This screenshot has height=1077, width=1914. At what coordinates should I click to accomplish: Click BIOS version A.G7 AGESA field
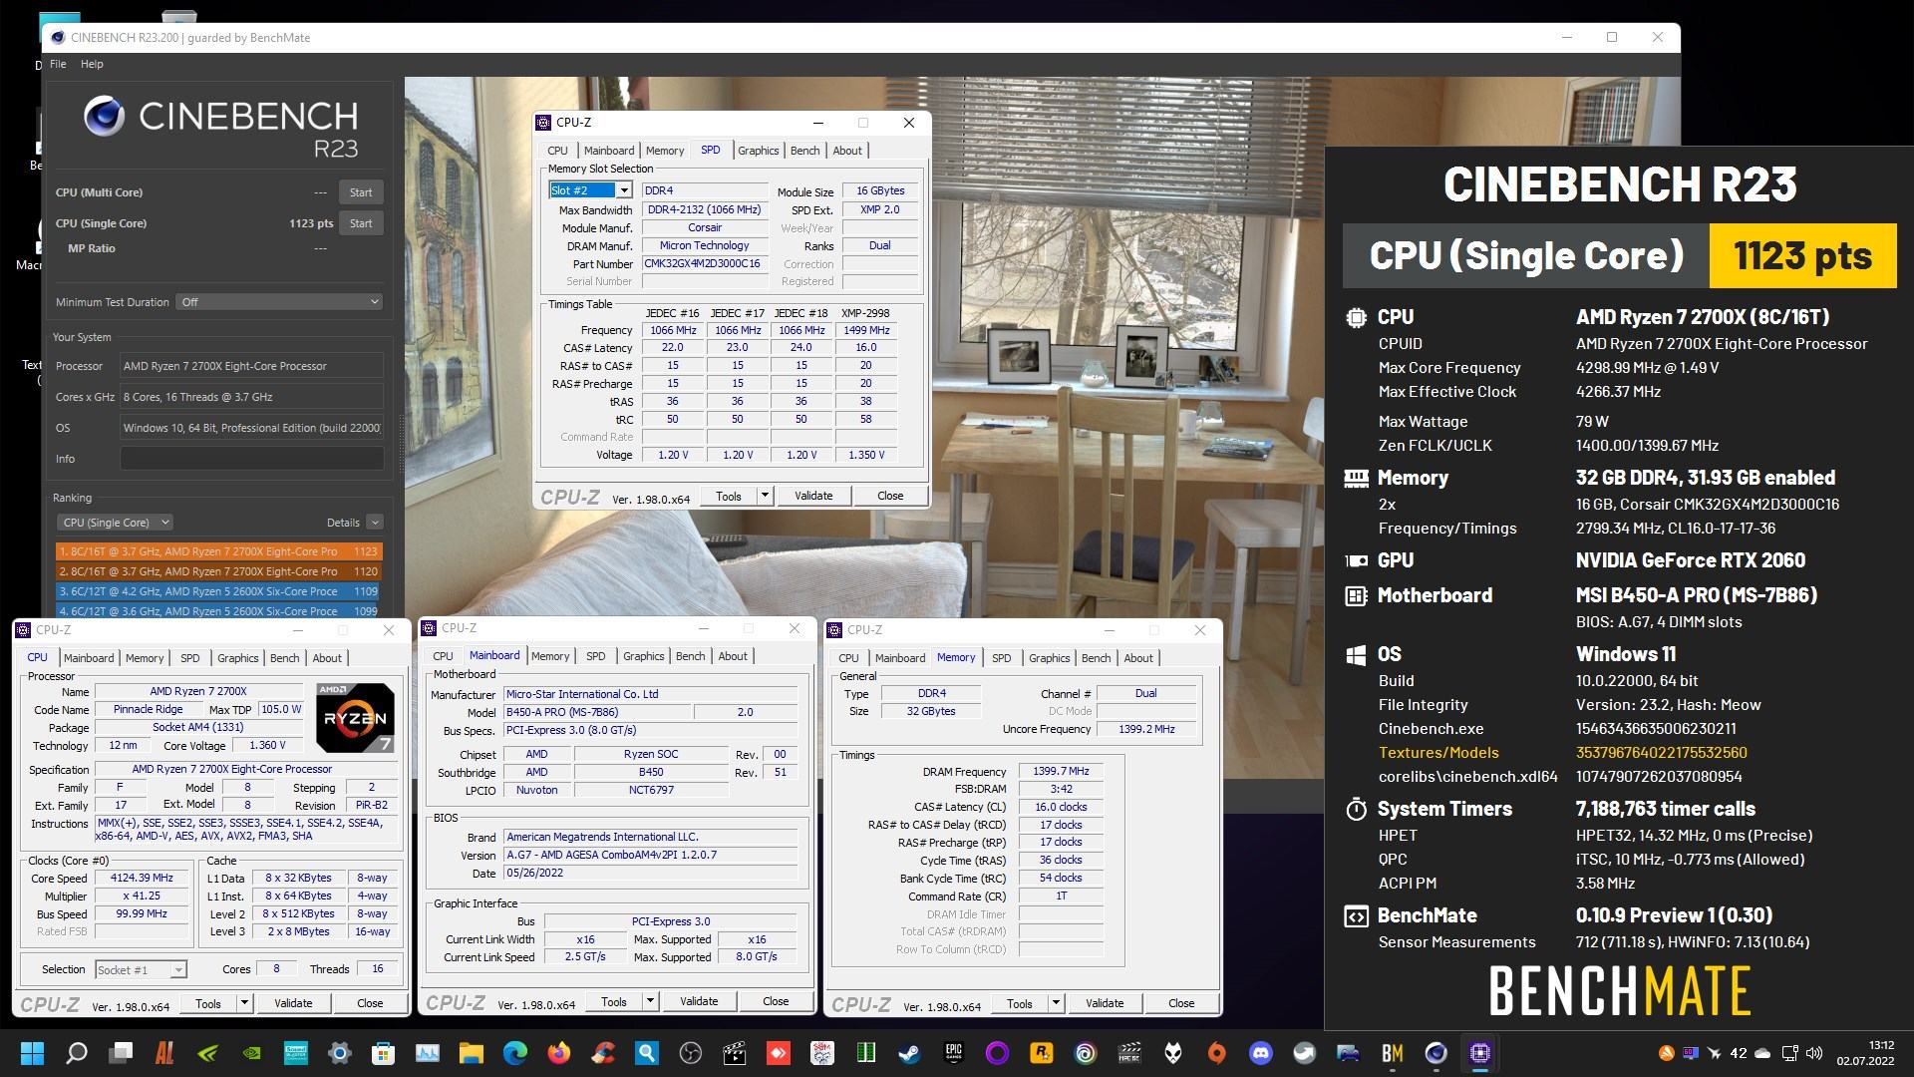coord(651,856)
